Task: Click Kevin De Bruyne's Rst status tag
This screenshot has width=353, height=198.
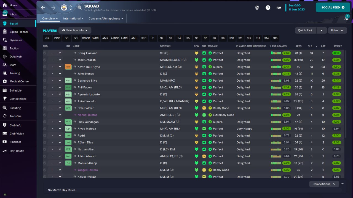Action: click(68, 67)
